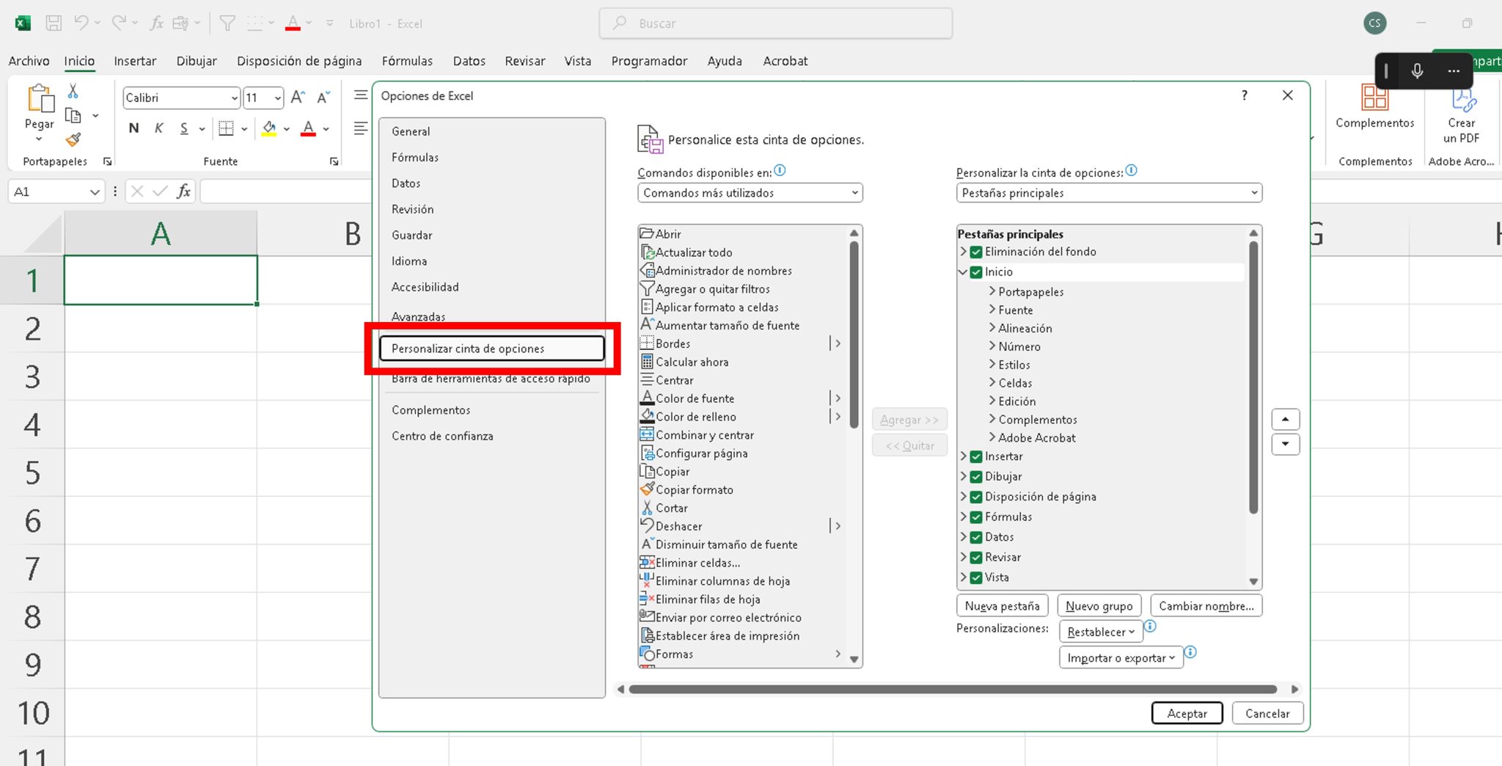Click the CS account avatar
Screen dimensions: 1502x766
tap(1374, 23)
